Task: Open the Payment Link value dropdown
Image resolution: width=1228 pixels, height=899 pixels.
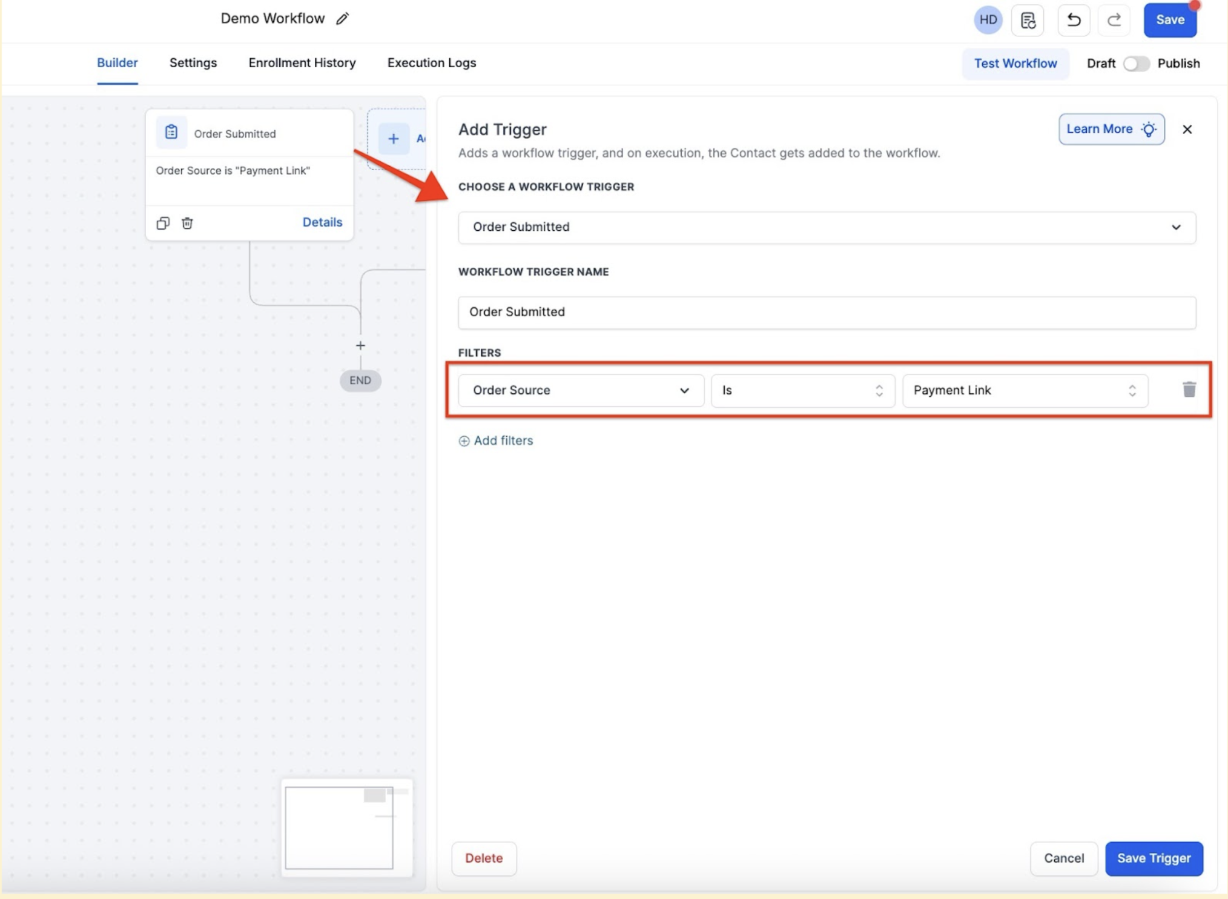Action: [1025, 390]
